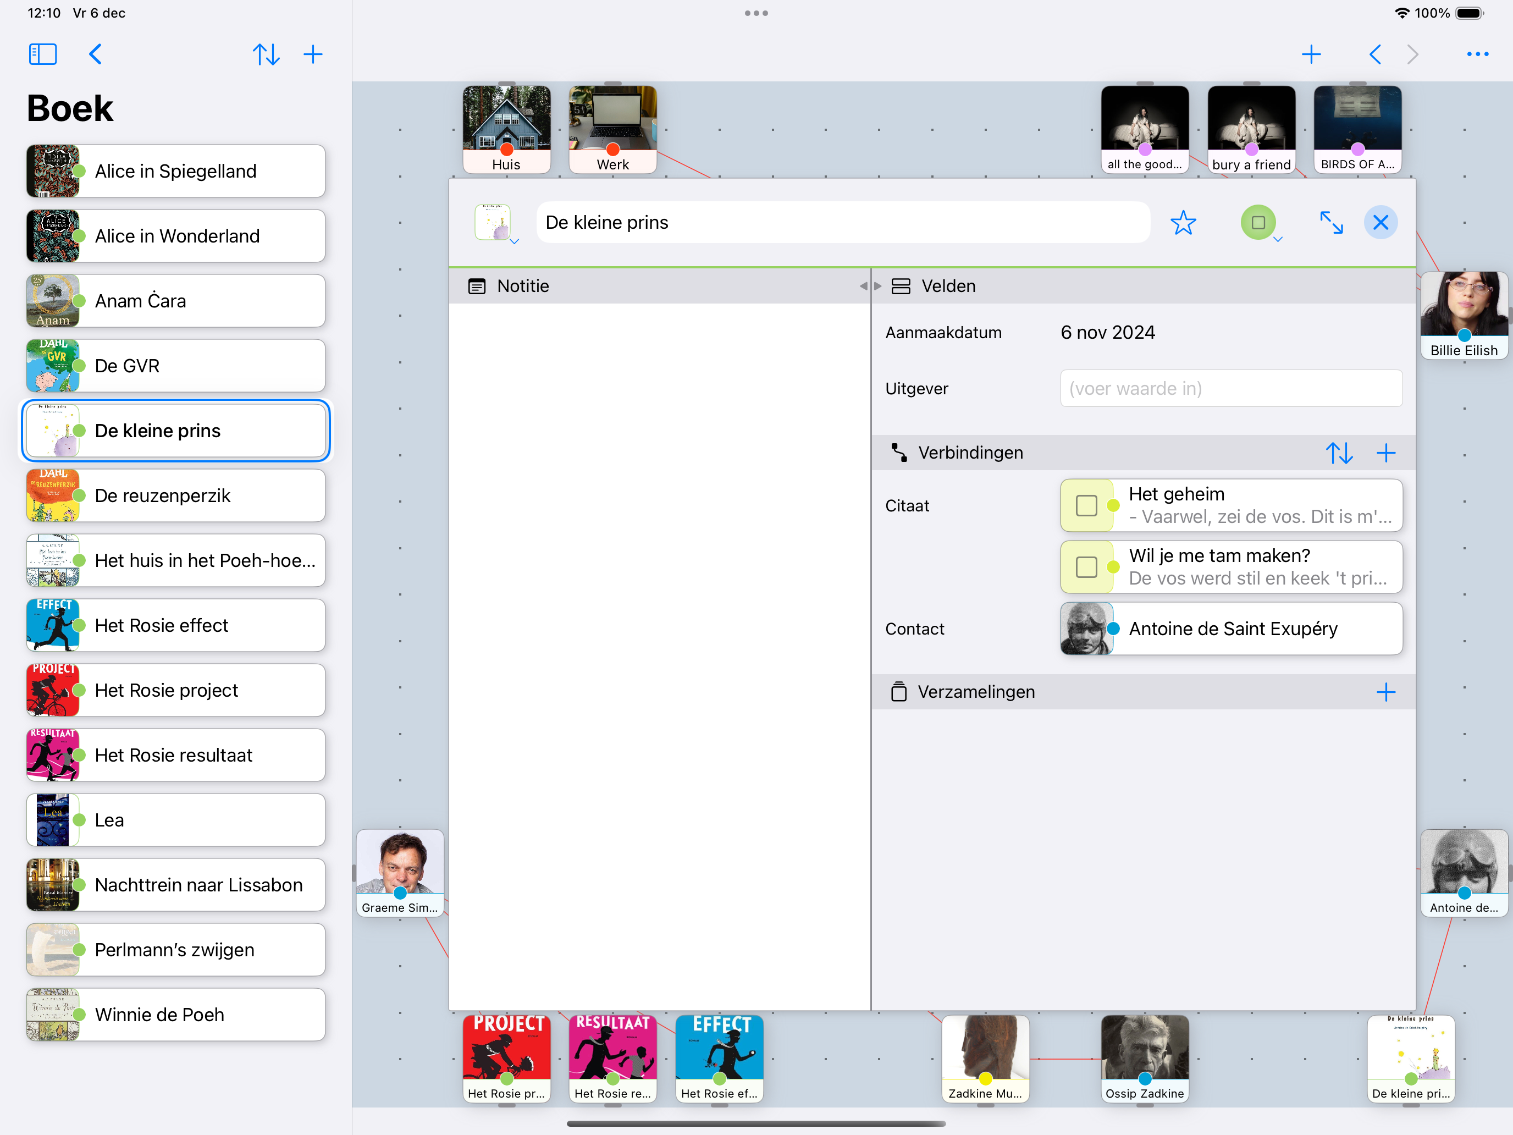Open the three-dot more options menu
The height and width of the screenshot is (1135, 1513).
point(1477,54)
